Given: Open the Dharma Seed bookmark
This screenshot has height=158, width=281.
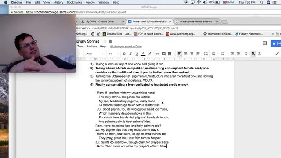Looking at the screenshot, I should pyautogui.click(x=117, y=34).
